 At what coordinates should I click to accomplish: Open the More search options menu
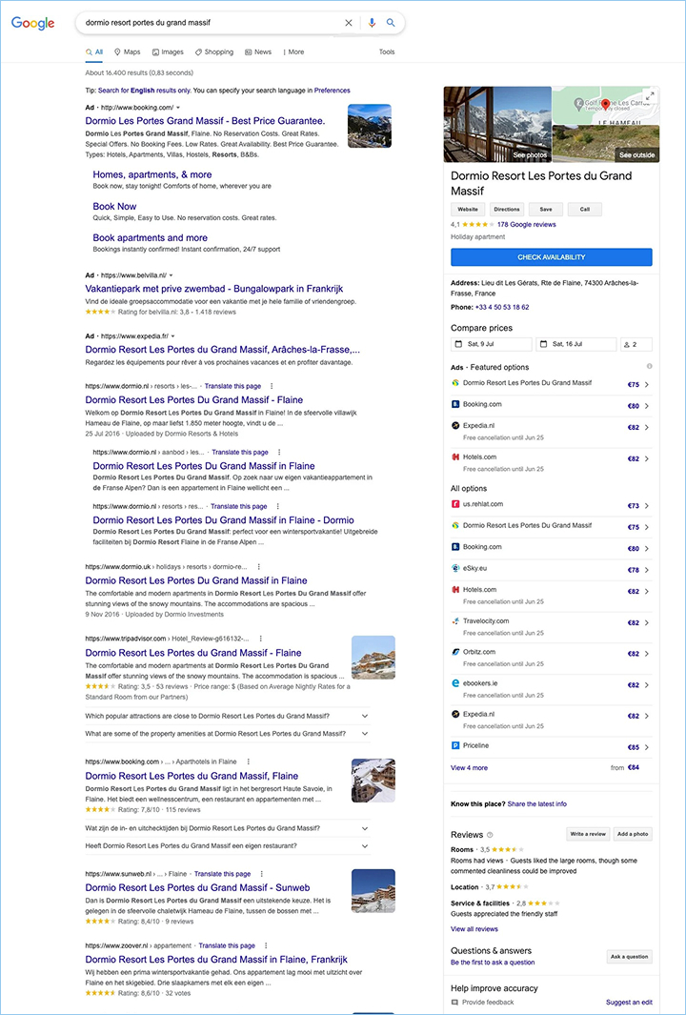click(x=293, y=51)
